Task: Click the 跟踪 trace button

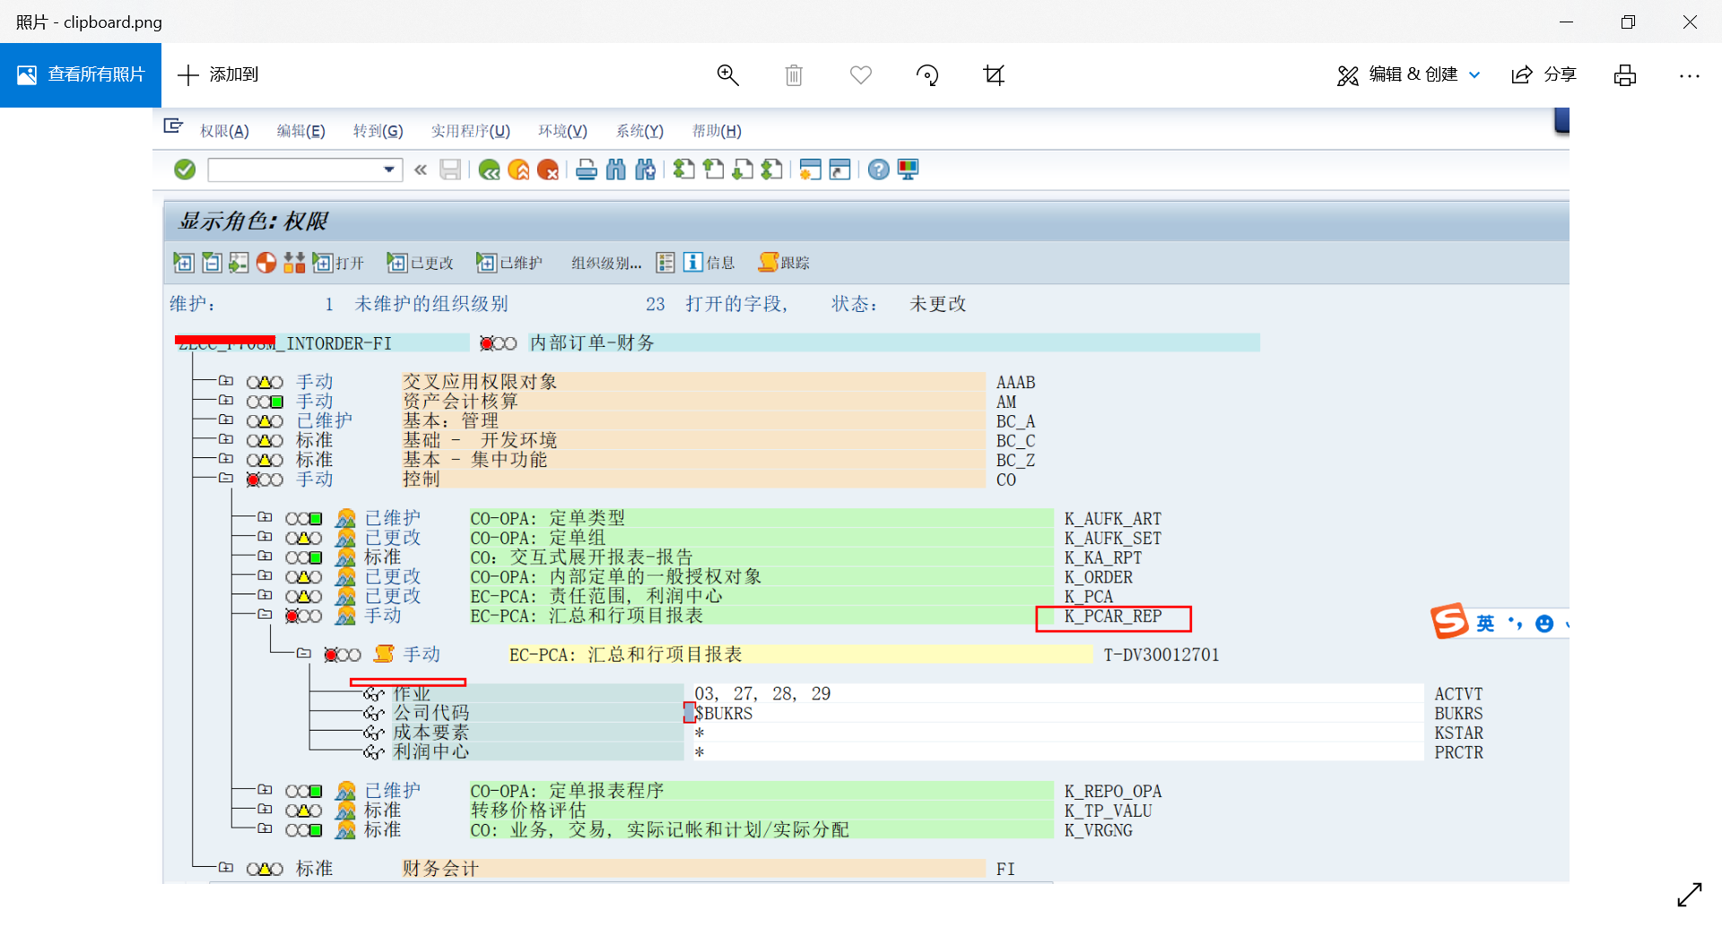Action: [x=784, y=263]
